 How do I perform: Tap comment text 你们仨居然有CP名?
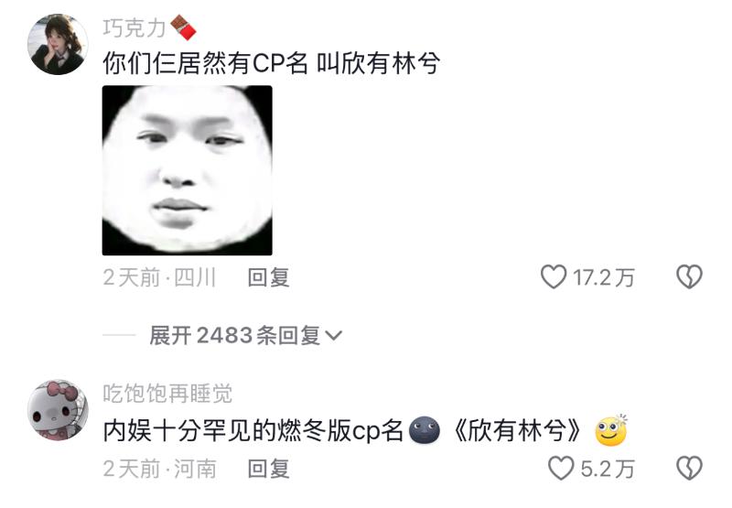click(205, 63)
